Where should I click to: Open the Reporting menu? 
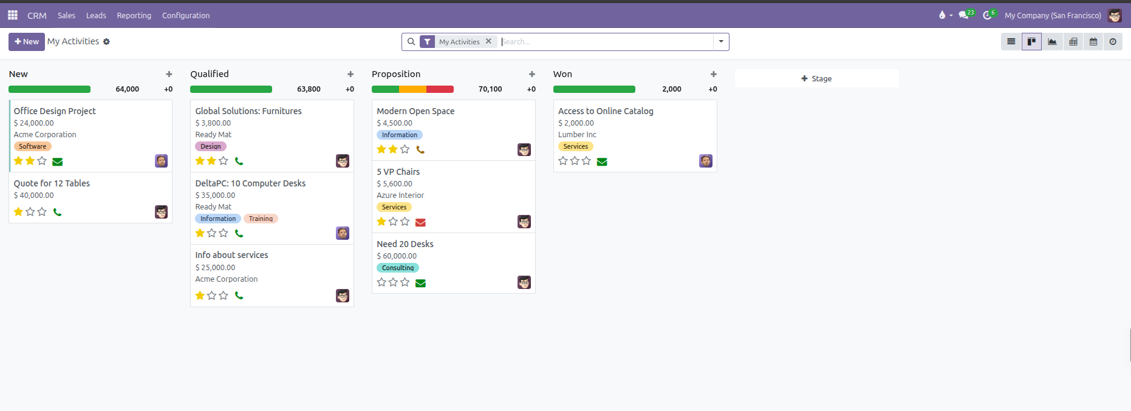tap(134, 15)
